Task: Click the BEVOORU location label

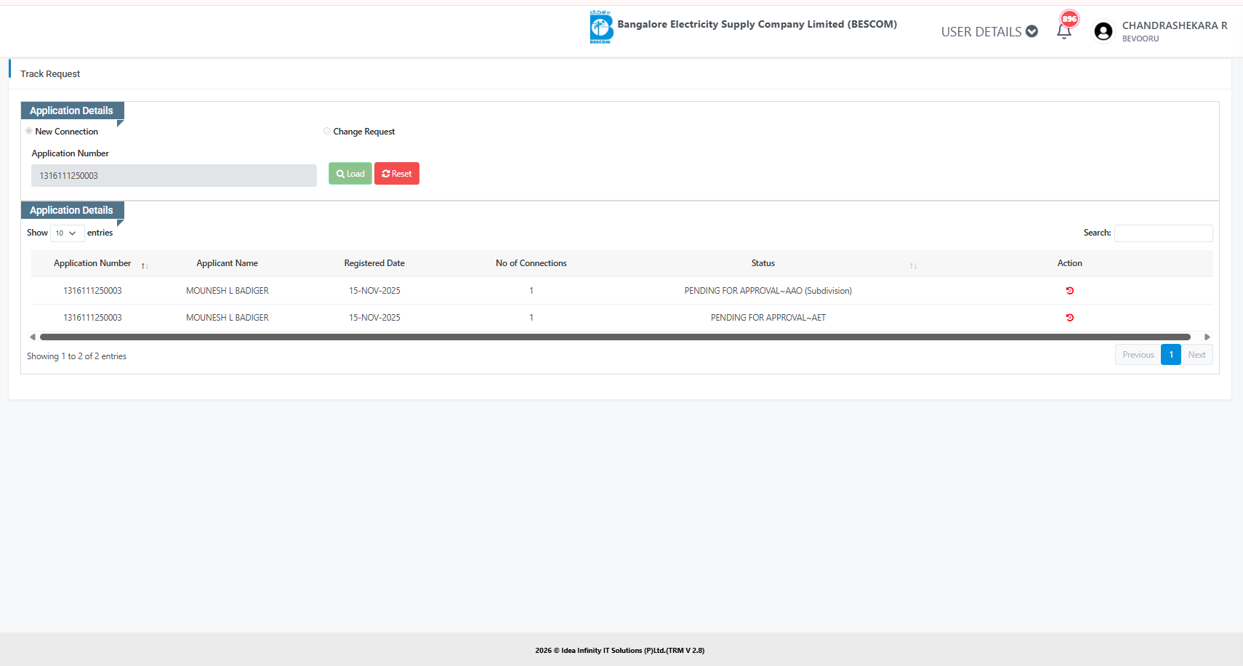Action: point(1141,39)
